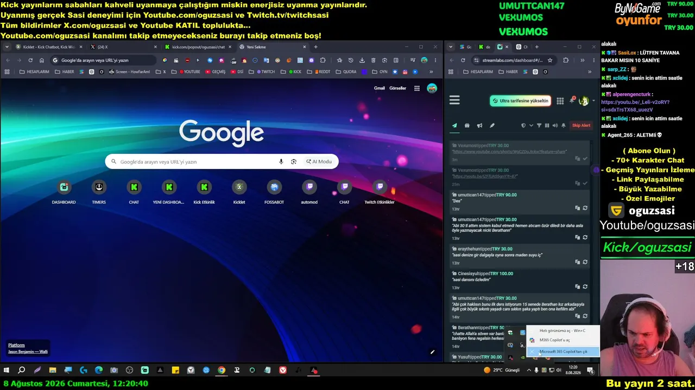Switch to the (24) X tab
The height and width of the screenshot is (390, 695).
[123, 47]
